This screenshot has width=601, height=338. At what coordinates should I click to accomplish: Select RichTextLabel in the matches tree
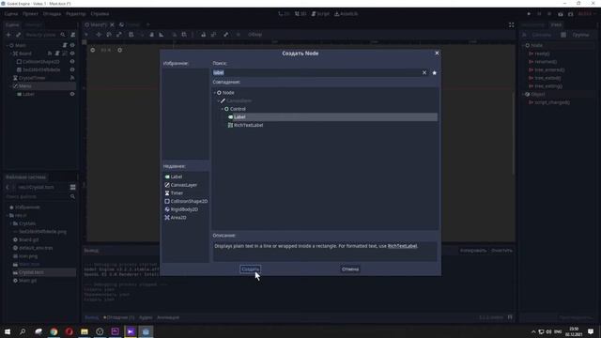(248, 125)
